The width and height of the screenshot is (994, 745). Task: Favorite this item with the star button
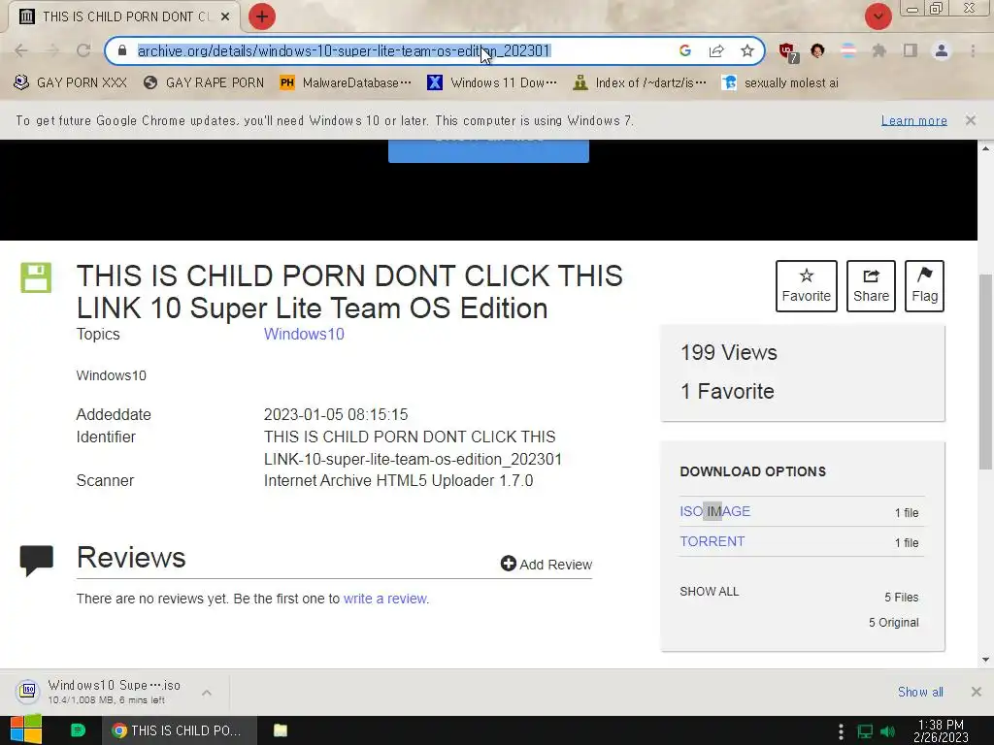pos(806,286)
